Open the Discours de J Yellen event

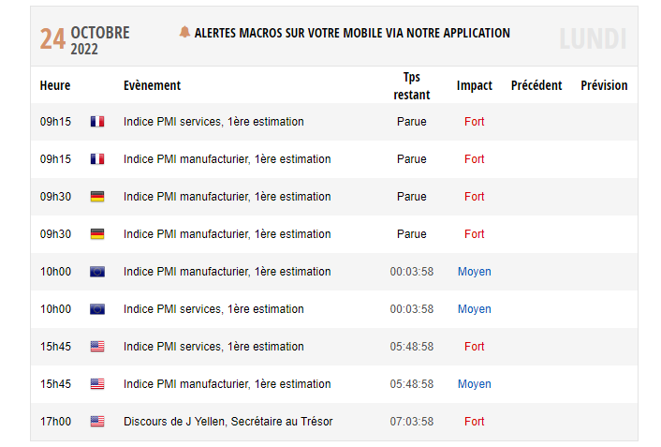(228, 422)
